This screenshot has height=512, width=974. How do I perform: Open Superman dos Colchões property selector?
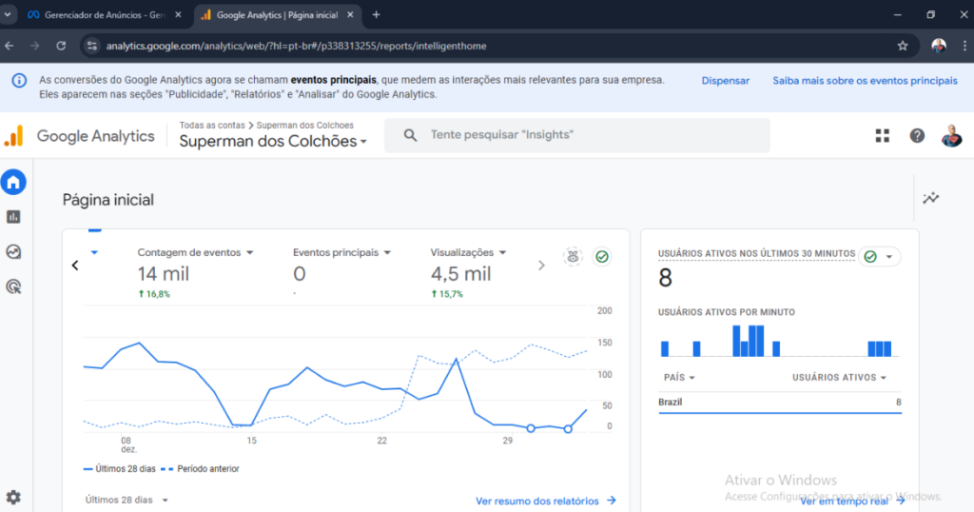273,141
